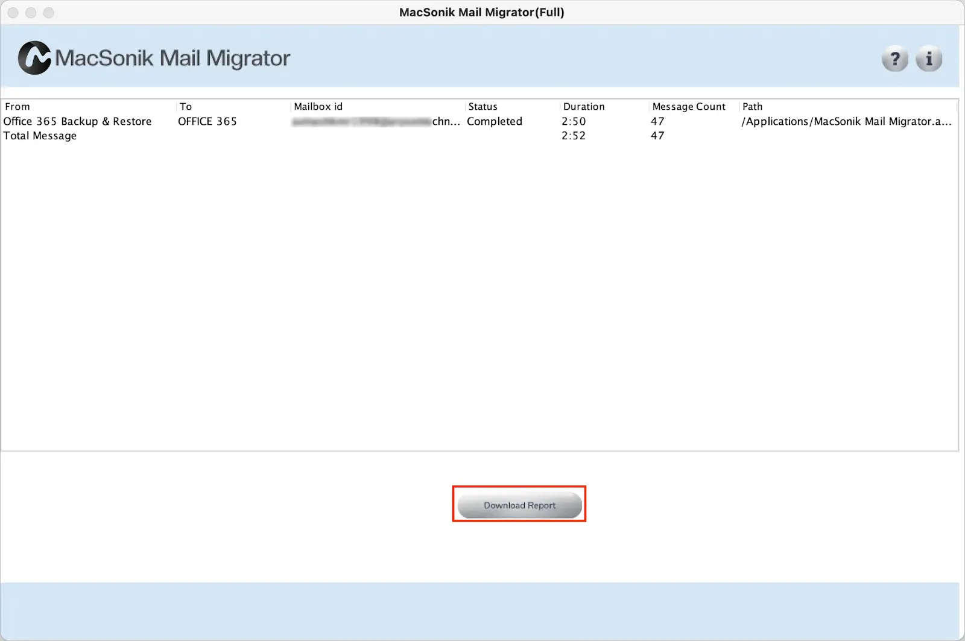Select the Message Count column header

point(694,106)
